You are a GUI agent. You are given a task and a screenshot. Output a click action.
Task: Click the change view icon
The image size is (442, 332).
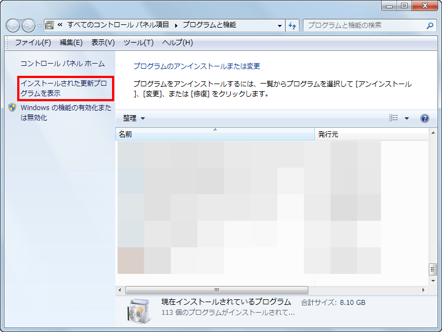(x=394, y=118)
